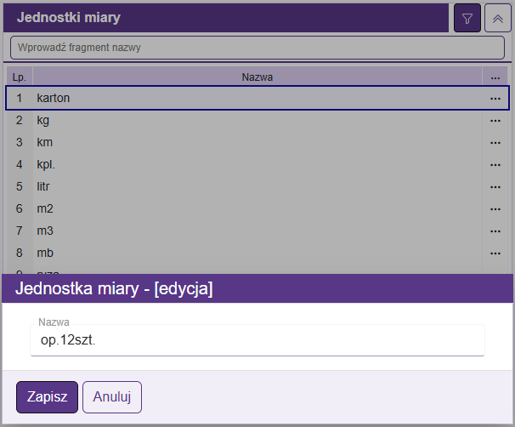Focus the Wprowadź fragment nazwy search box
515x427 pixels.
(257, 48)
